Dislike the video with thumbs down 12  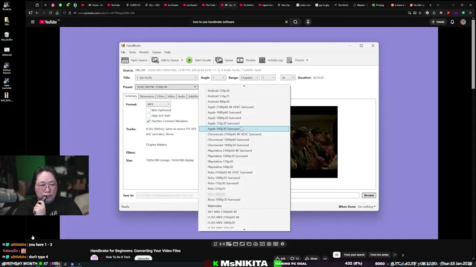tap(295, 258)
